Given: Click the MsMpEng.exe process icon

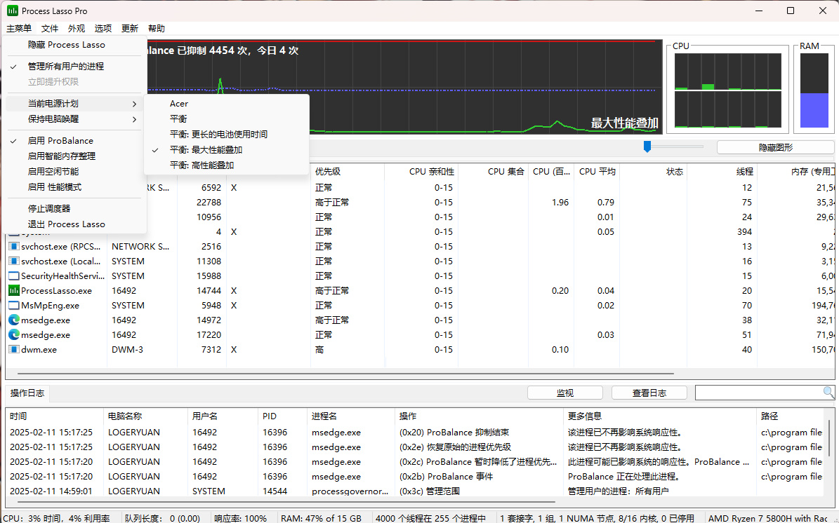Looking at the screenshot, I should [x=14, y=306].
